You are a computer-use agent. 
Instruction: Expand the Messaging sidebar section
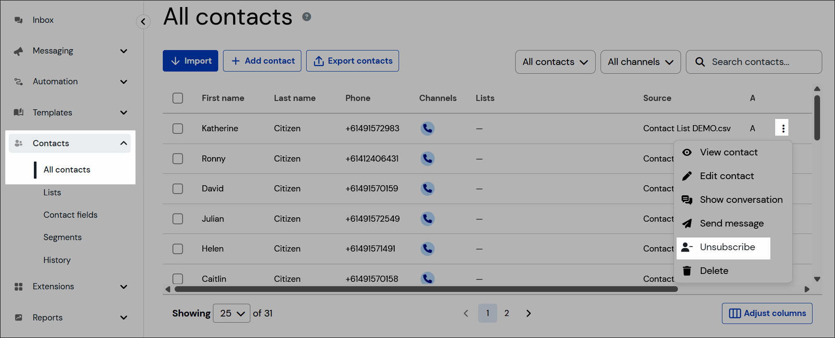click(124, 51)
